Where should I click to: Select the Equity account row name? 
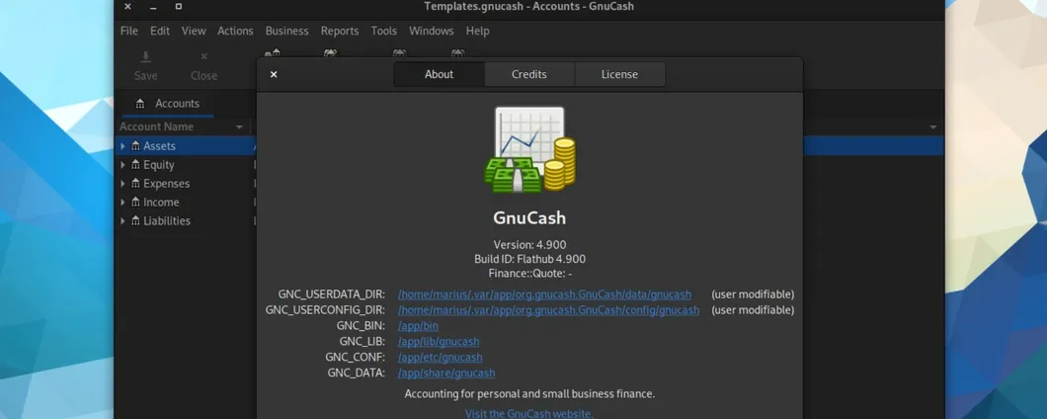pyautogui.click(x=159, y=164)
